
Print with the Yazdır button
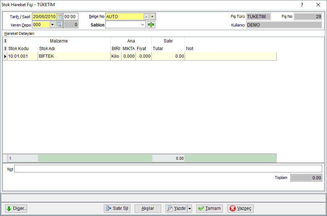click(x=176, y=208)
